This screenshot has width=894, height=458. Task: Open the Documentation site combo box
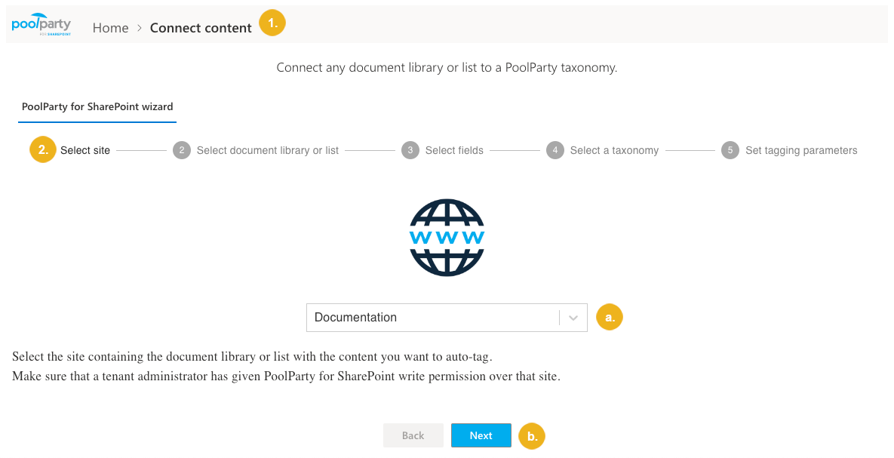(432, 318)
